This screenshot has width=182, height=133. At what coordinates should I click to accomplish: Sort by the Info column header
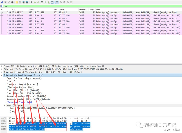click(139, 10)
